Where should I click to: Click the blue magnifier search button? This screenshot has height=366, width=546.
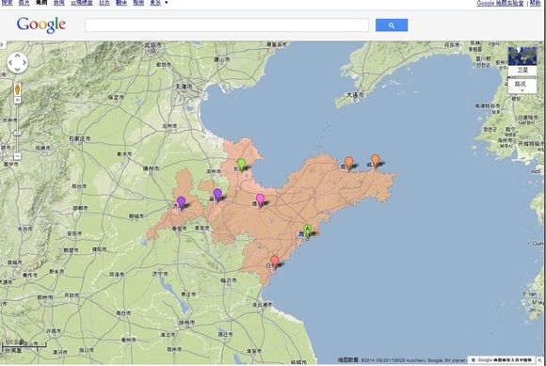click(x=392, y=25)
